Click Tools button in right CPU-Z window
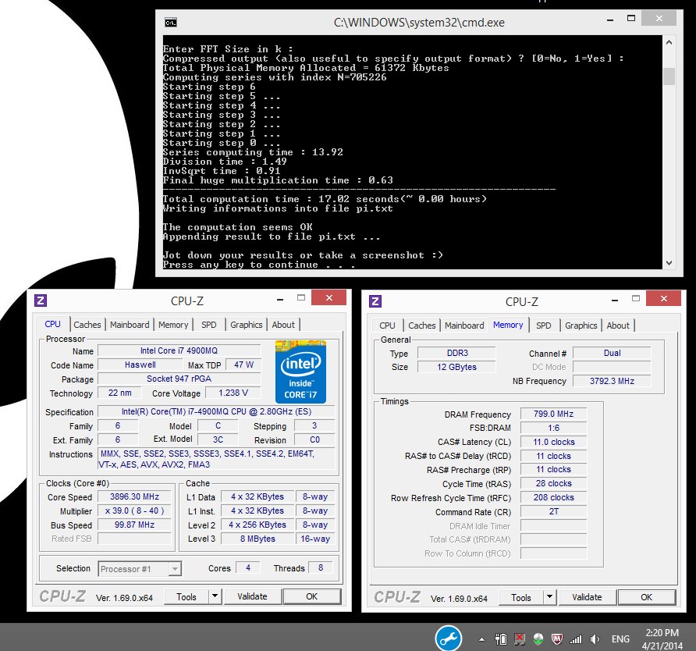The width and height of the screenshot is (696, 651). (x=521, y=598)
